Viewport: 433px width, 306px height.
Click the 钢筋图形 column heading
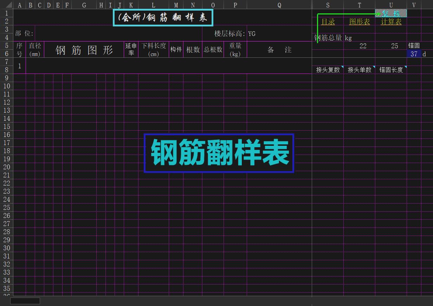[84, 50]
